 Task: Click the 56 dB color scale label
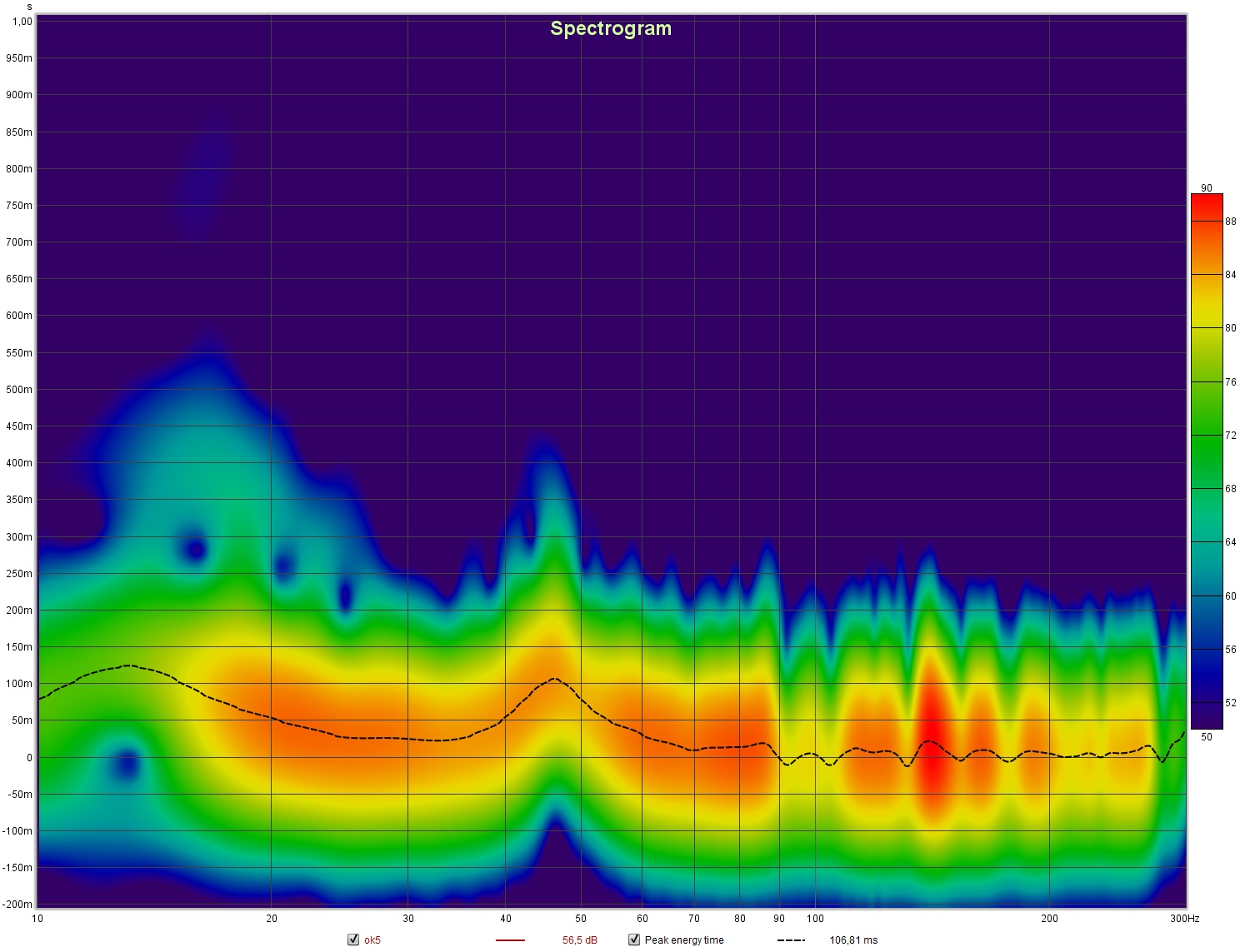1231,650
